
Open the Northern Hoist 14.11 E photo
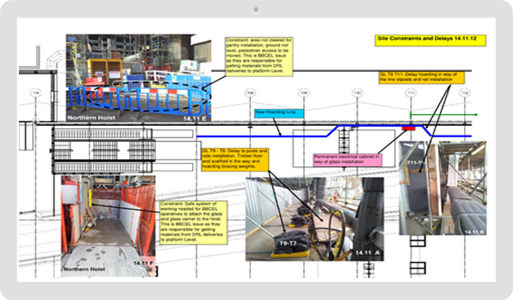pos(138,78)
